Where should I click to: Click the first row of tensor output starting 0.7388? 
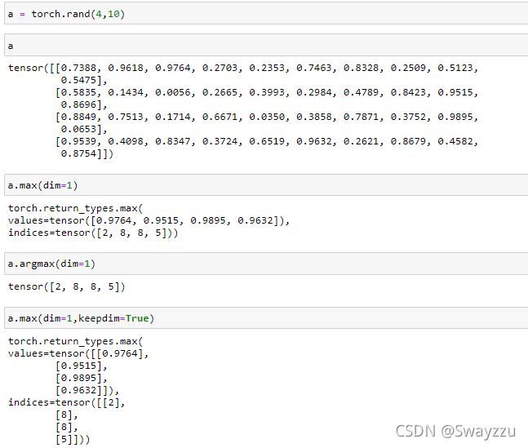pyautogui.click(x=245, y=68)
